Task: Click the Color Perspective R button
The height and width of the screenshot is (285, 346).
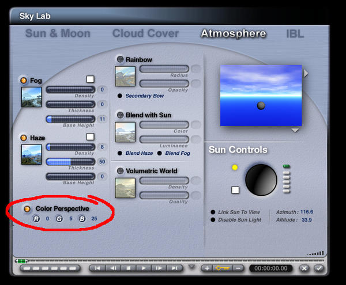Action: point(36,219)
